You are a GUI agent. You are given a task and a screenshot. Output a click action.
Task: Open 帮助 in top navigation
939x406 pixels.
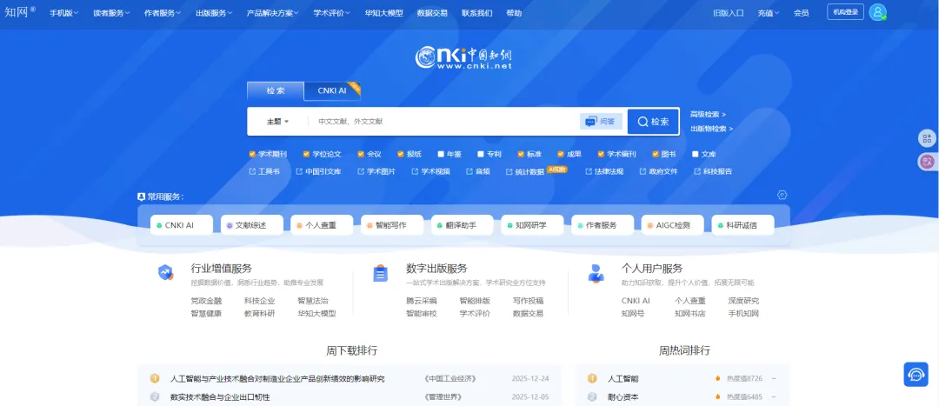514,12
